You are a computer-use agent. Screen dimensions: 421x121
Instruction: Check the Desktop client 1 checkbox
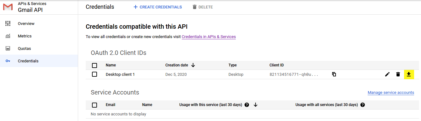[x=94, y=74]
